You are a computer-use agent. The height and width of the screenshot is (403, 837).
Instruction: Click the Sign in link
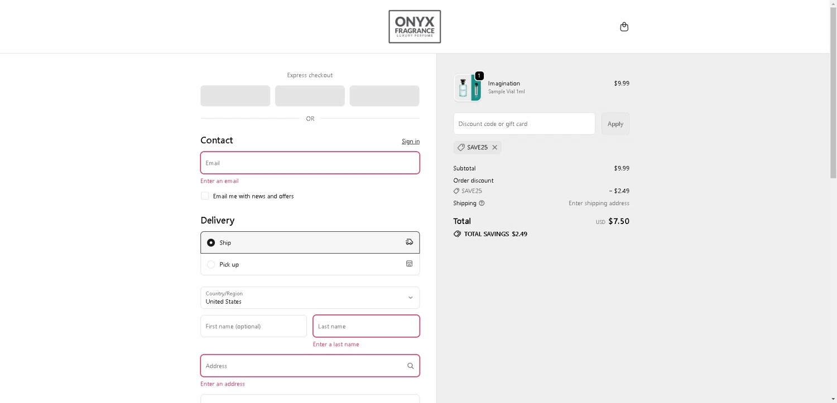(x=410, y=142)
